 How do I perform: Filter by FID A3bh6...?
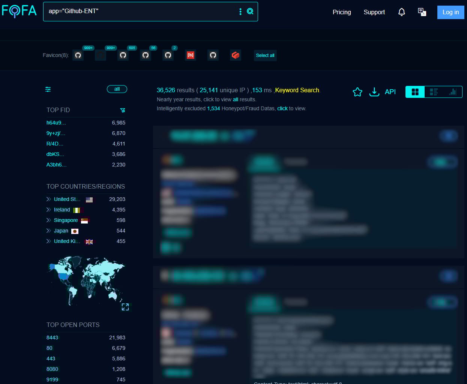click(56, 165)
